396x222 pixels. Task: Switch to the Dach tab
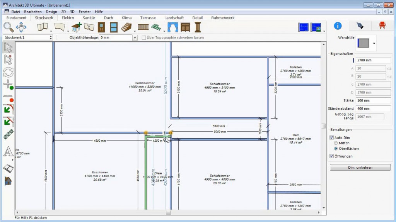pos(108,18)
